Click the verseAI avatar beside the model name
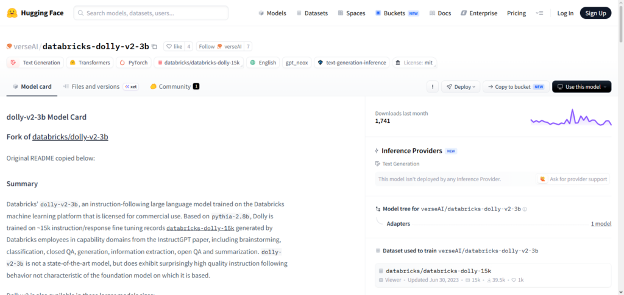 [9, 46]
